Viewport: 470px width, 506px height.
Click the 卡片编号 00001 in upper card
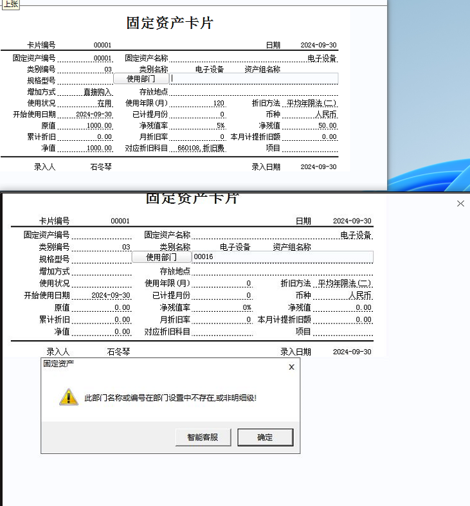(x=102, y=45)
